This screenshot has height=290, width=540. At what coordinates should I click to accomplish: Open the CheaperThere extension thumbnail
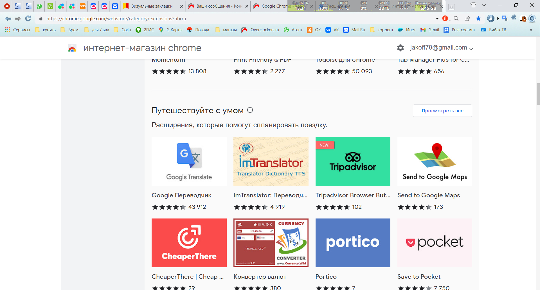[x=189, y=243]
